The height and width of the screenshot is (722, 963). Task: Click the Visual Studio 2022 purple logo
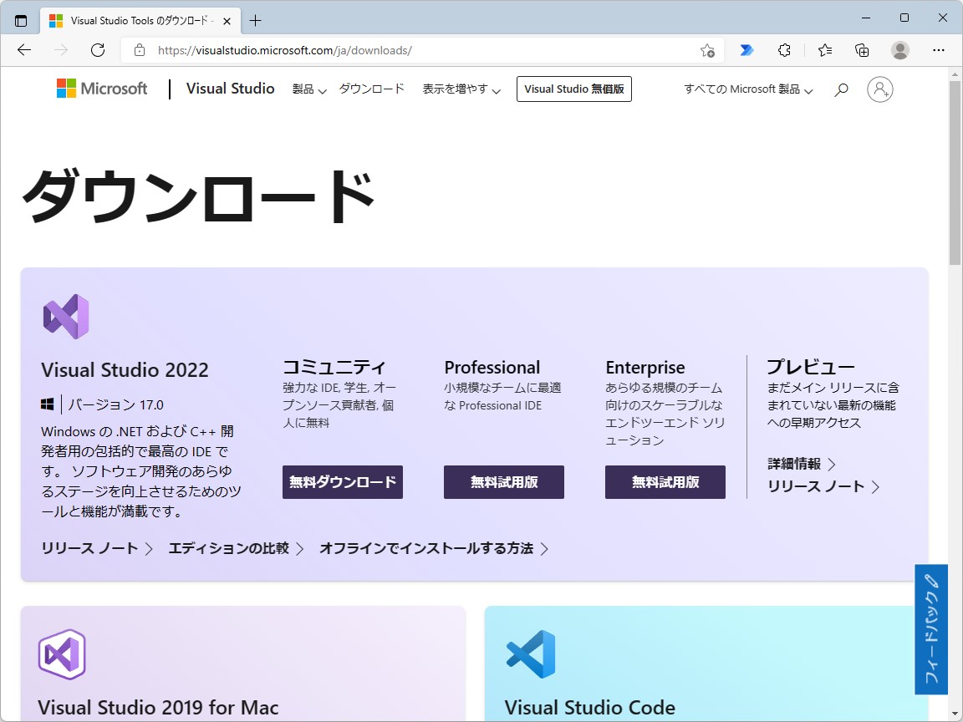click(65, 316)
